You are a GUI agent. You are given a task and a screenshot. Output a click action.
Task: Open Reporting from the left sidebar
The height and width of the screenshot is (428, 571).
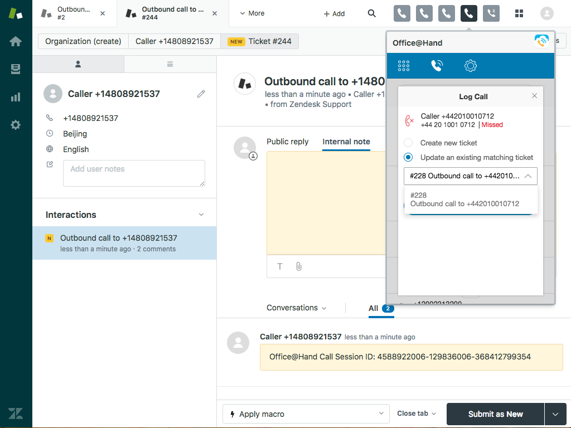coord(16,96)
